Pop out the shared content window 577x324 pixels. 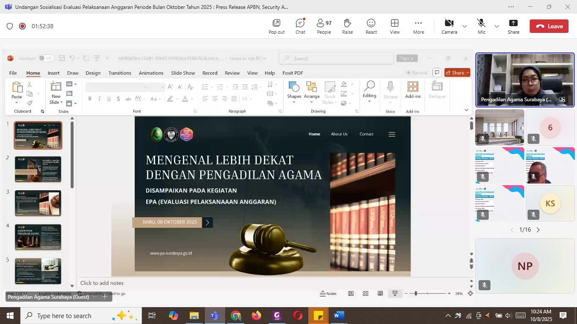[276, 26]
